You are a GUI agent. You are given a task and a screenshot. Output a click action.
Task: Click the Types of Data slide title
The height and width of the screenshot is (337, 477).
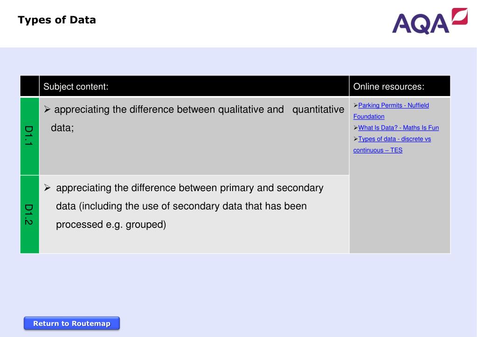(57, 20)
